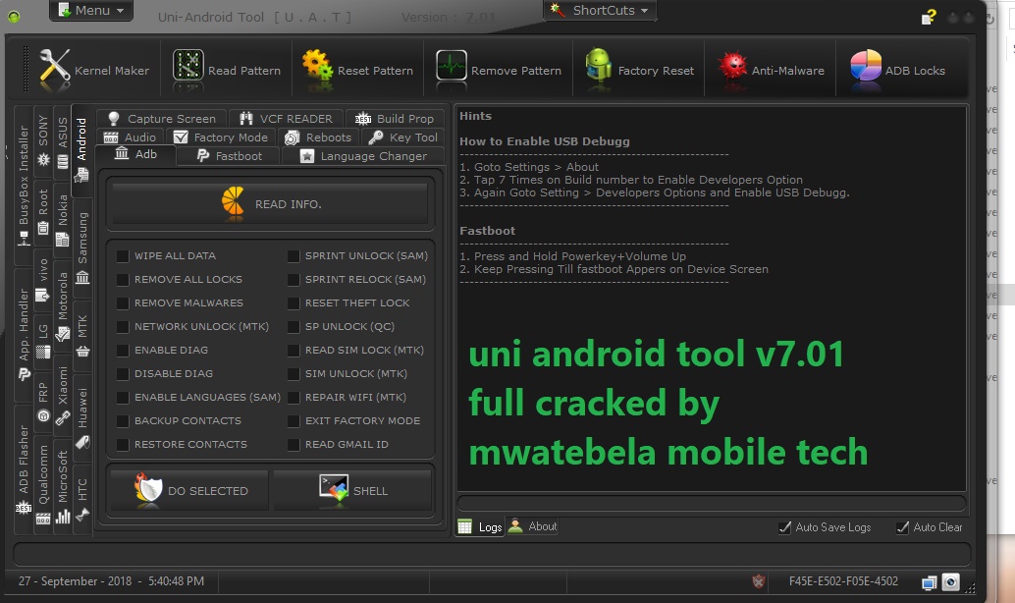Image resolution: width=1015 pixels, height=603 pixels.
Task: Select the Key Tool tab
Action: pyautogui.click(x=402, y=137)
